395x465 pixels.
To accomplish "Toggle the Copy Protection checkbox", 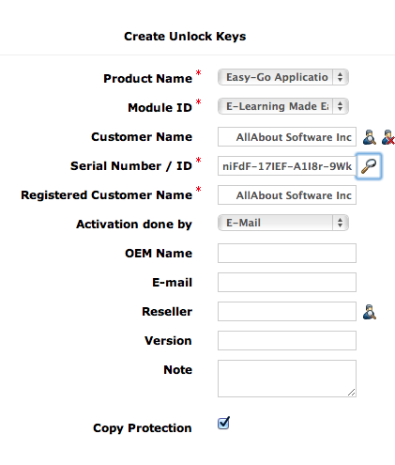I will coord(223,423).
